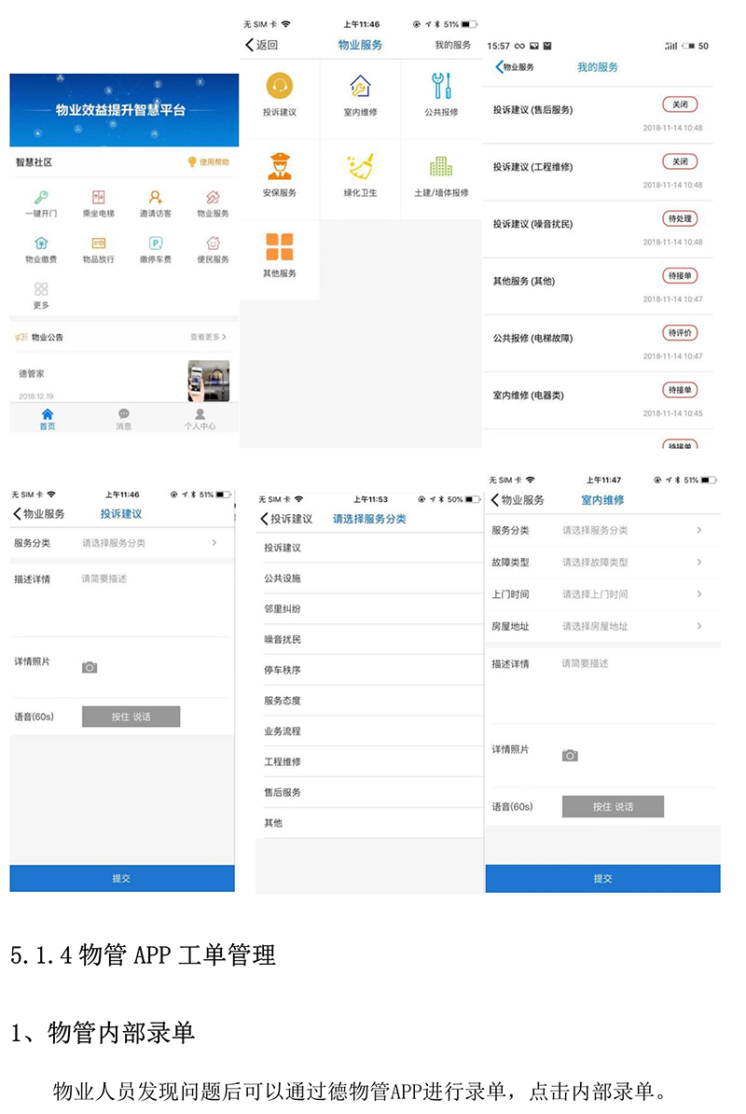Open the 乘坐电梯 elevator icon
The height and width of the screenshot is (1114, 746).
coord(98,198)
